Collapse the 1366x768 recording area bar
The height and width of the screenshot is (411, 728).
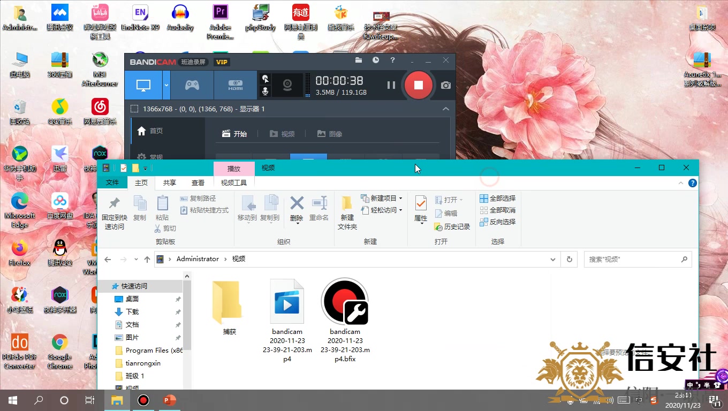tap(445, 109)
